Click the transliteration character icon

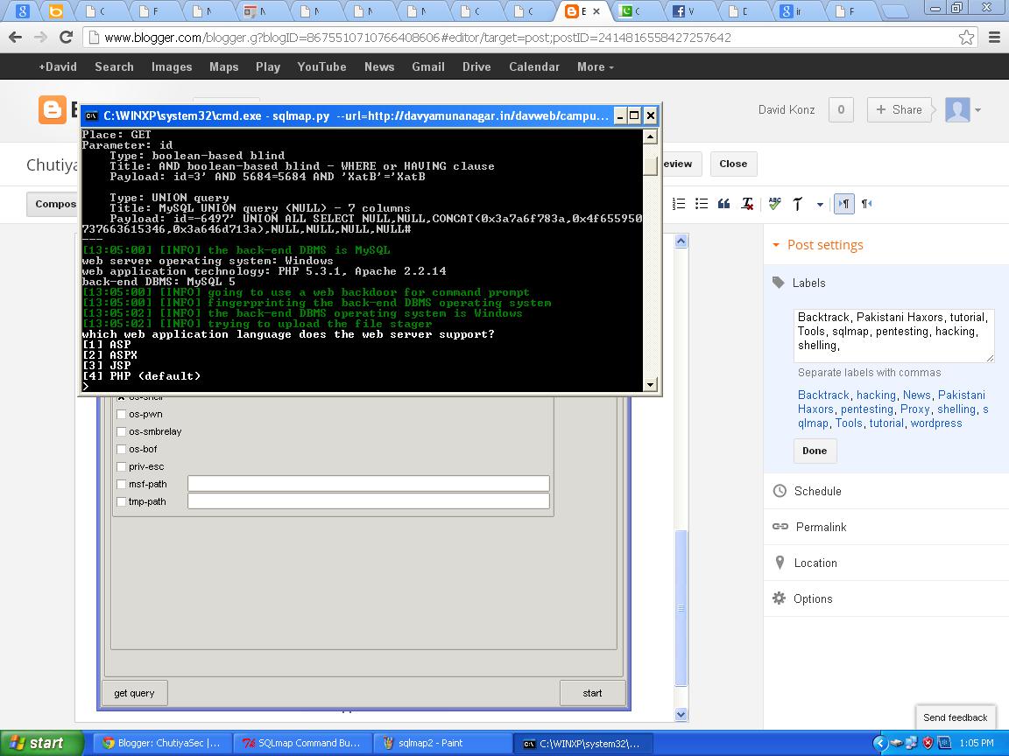click(797, 204)
